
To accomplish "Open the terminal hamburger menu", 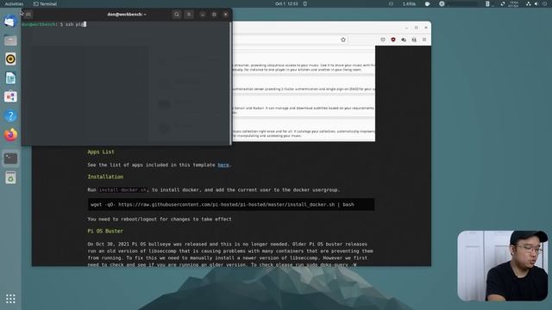I will click(x=189, y=15).
